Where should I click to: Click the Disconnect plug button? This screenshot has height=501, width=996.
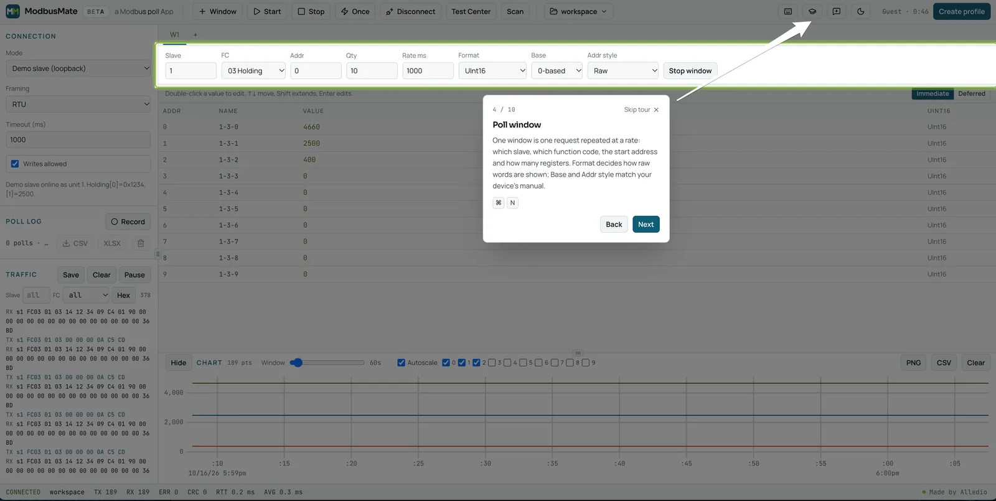[410, 11]
